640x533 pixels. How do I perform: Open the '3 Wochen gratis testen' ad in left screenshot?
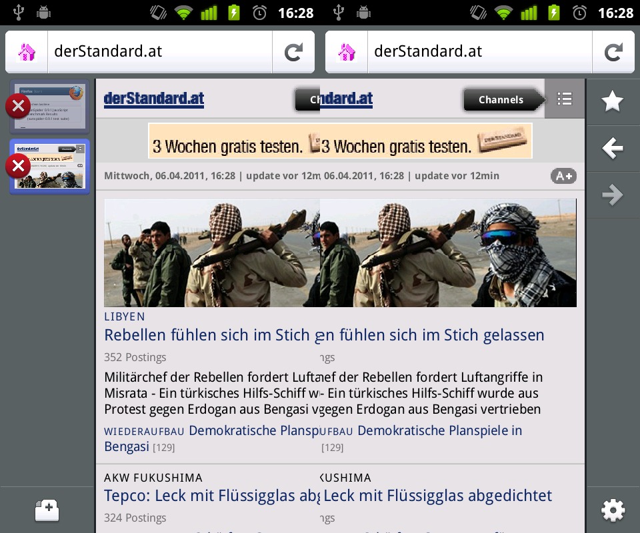(234, 141)
